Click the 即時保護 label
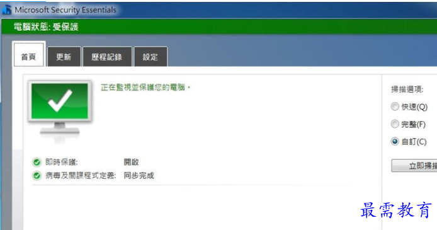 tap(62, 162)
